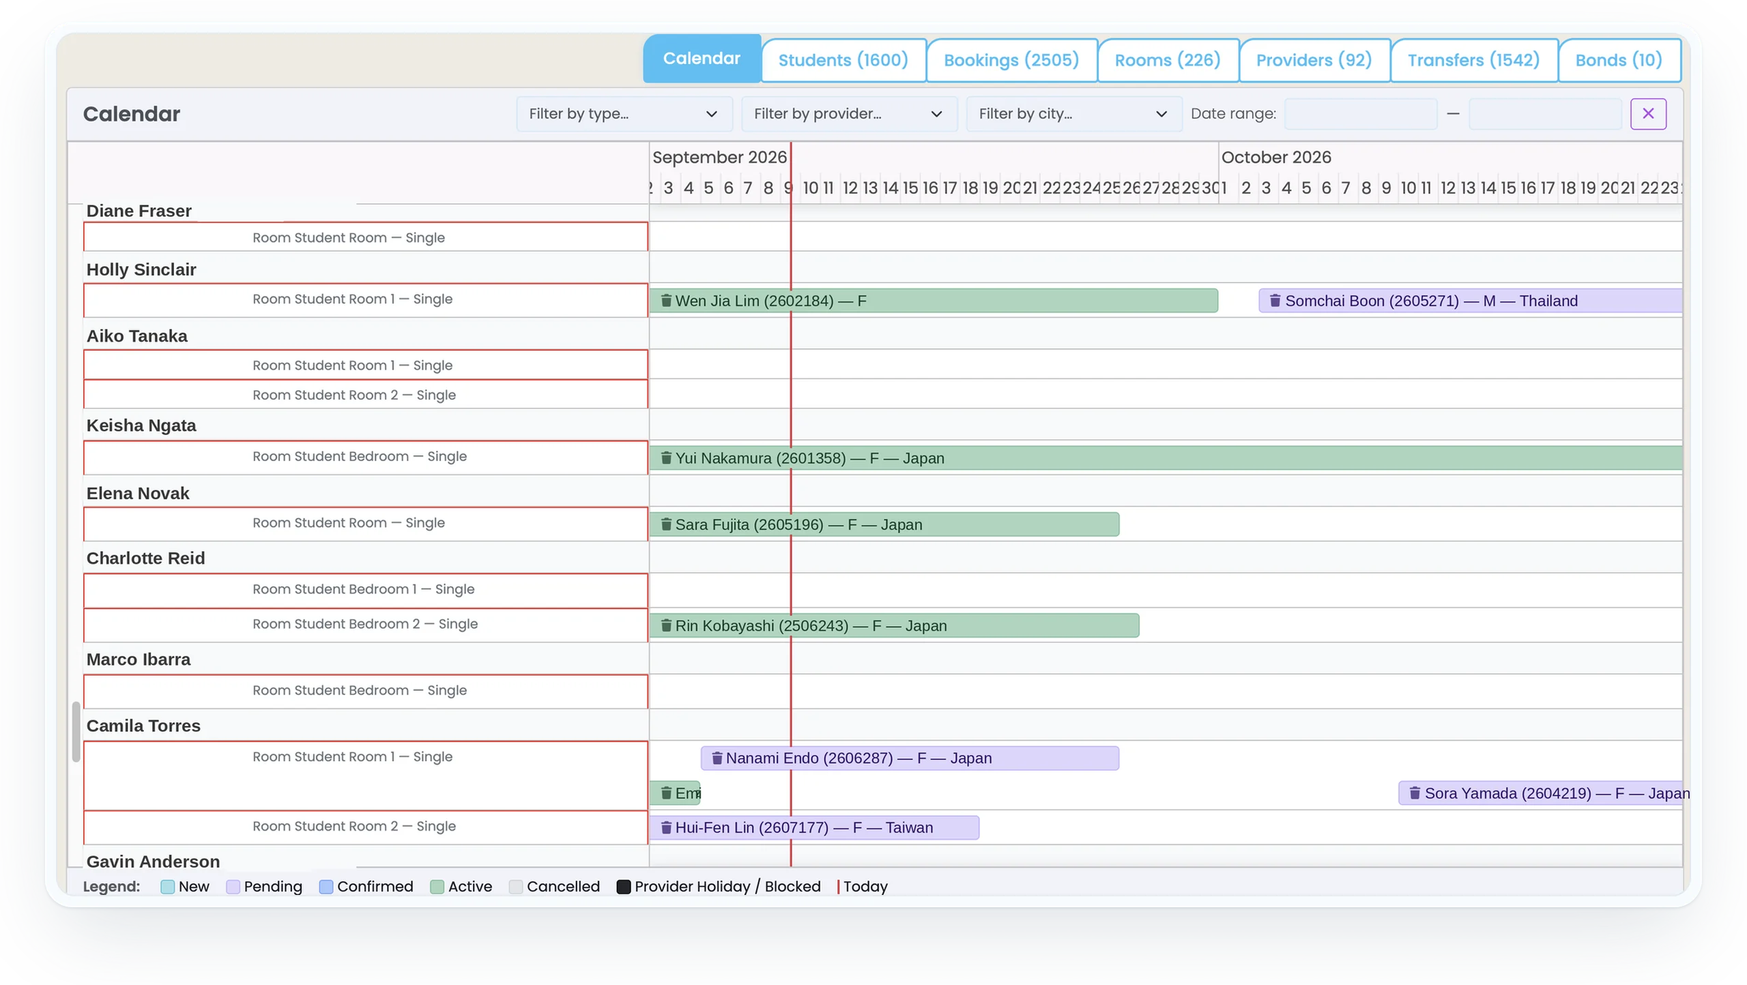Click Aiko Tanaka's Room Student Room 2 row
This screenshot has width=1747, height=985.
365,394
